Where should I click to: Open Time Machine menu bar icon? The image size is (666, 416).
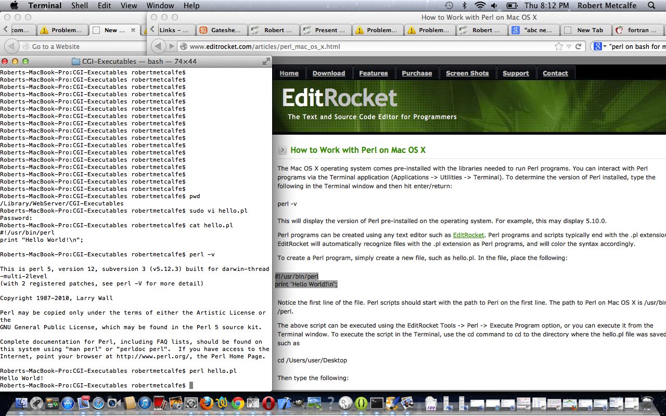pos(449,6)
